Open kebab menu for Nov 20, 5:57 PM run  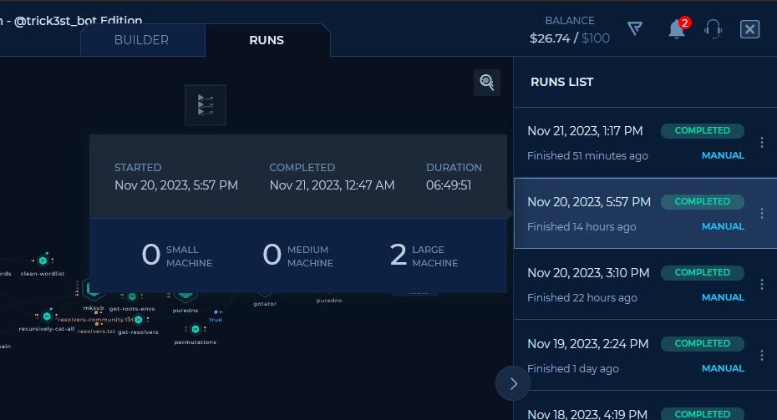[x=762, y=214]
